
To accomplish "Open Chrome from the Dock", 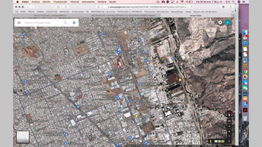I will [x=245, y=71].
